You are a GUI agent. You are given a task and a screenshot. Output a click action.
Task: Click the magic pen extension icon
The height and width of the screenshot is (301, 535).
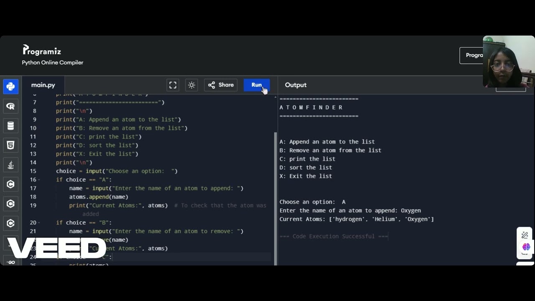[x=525, y=235]
